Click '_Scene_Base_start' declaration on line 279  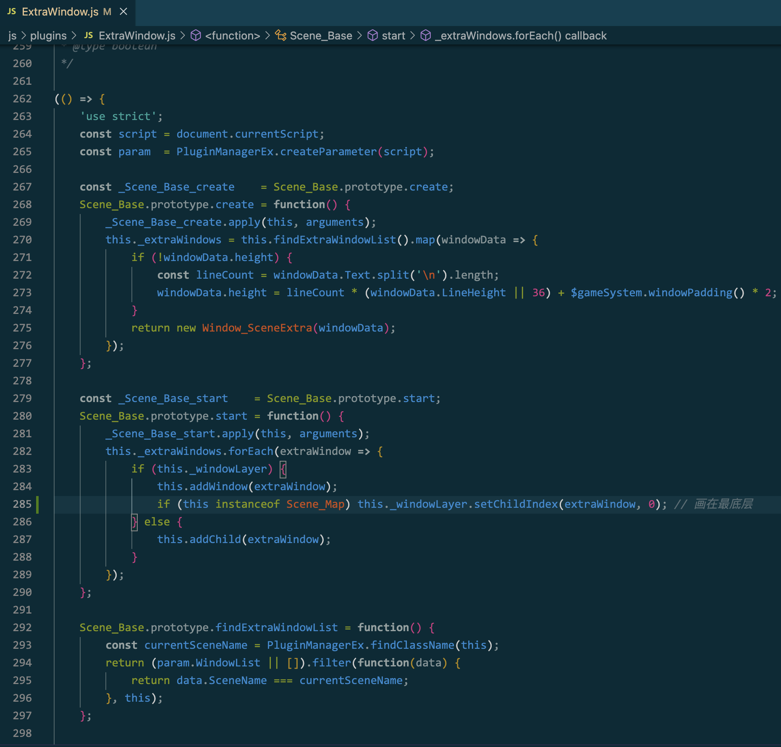173,398
